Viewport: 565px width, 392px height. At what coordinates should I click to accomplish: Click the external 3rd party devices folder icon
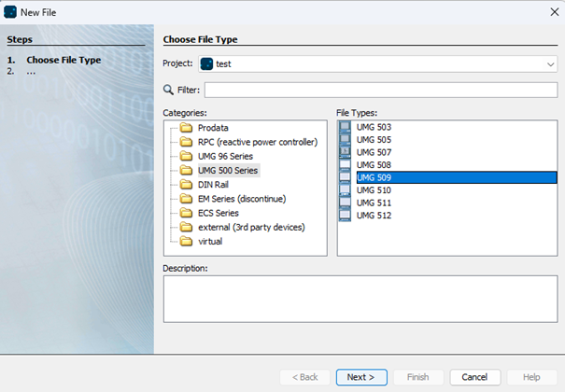click(x=186, y=227)
